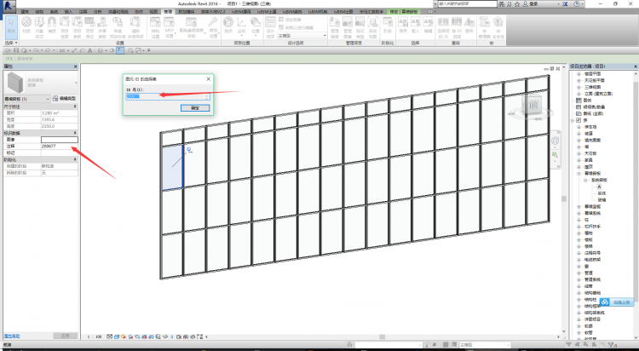Screen dimensions: 639x351
Task: Open the View ribbon tab
Action: click(x=153, y=12)
